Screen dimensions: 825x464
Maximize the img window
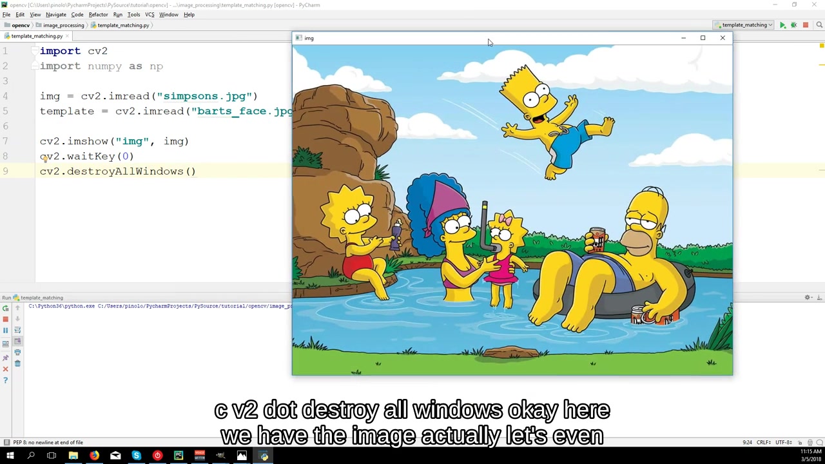click(703, 38)
